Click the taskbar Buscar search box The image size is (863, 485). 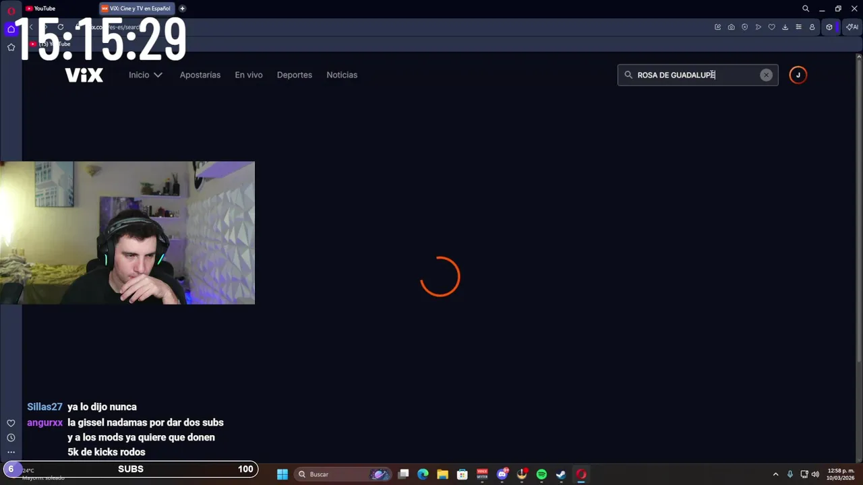[x=344, y=474]
